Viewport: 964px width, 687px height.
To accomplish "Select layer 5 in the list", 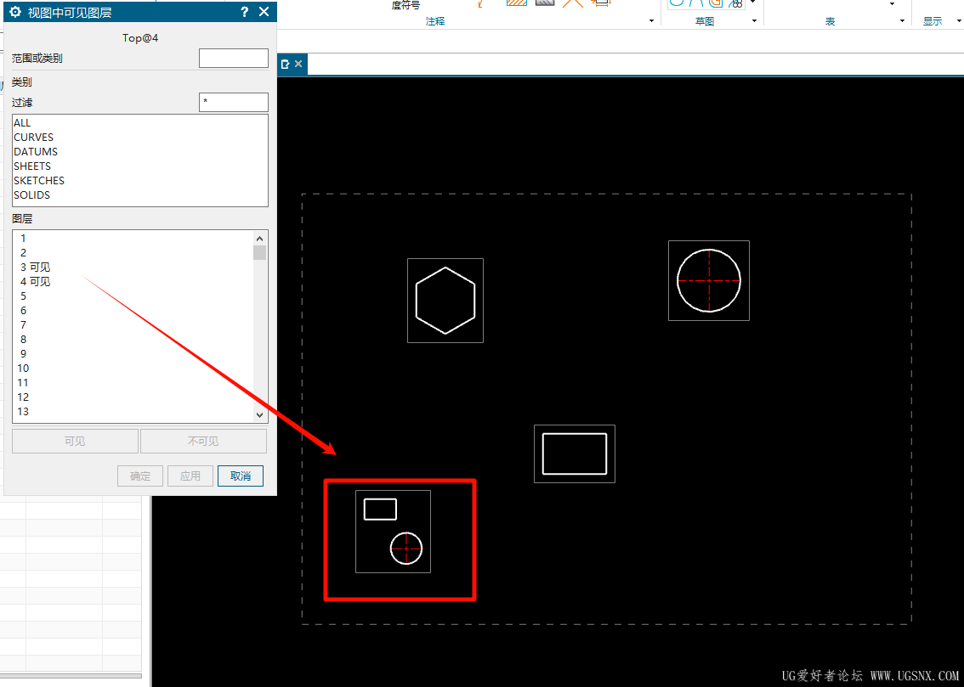I will [132, 296].
